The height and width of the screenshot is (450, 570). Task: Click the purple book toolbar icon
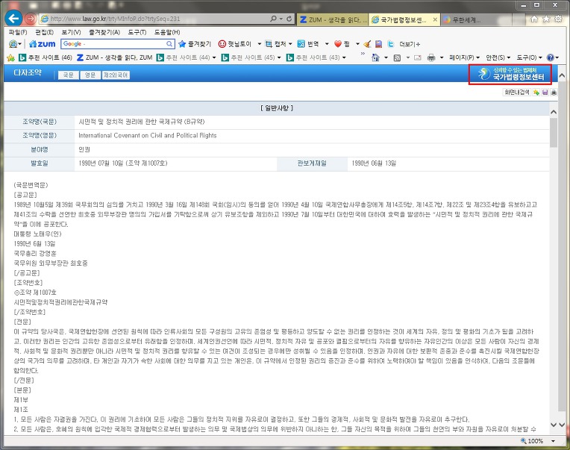pos(379,44)
